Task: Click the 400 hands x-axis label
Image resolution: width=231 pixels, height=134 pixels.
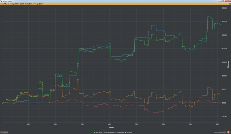Action: (109, 124)
